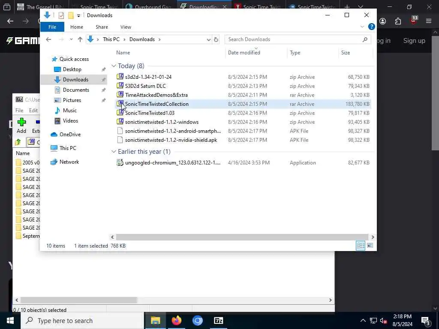439x329 pixels.
Task: Select Documents in the navigation pane
Action: pos(76,90)
